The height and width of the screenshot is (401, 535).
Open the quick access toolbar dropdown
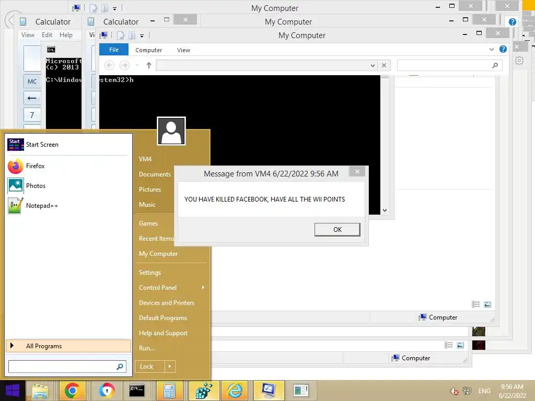(142, 36)
